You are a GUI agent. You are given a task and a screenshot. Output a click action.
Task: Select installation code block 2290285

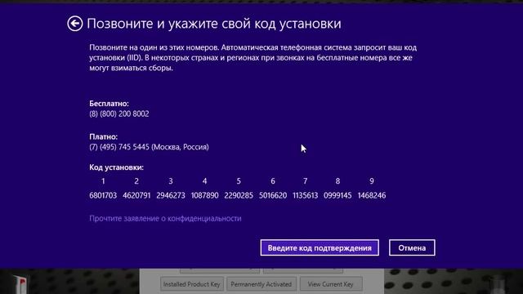(x=239, y=195)
